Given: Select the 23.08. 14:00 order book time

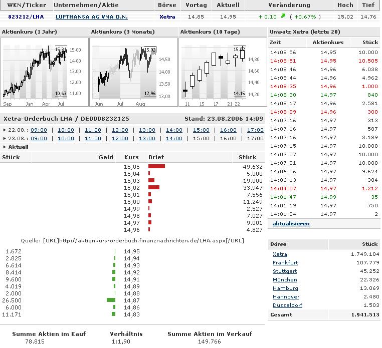Looking at the screenshot, I should pyautogui.click(x=174, y=139).
